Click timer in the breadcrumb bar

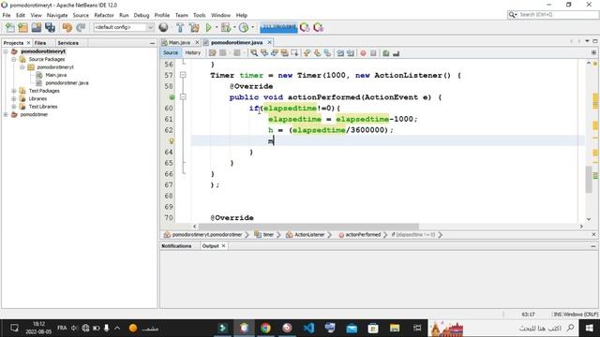[x=268, y=235]
